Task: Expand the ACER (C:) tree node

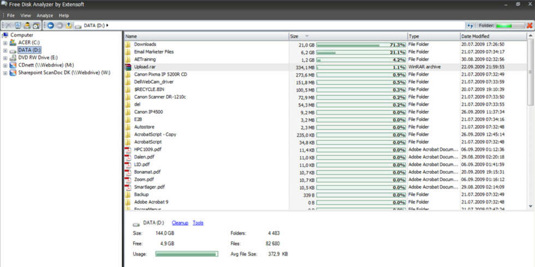Action: [x=5, y=43]
